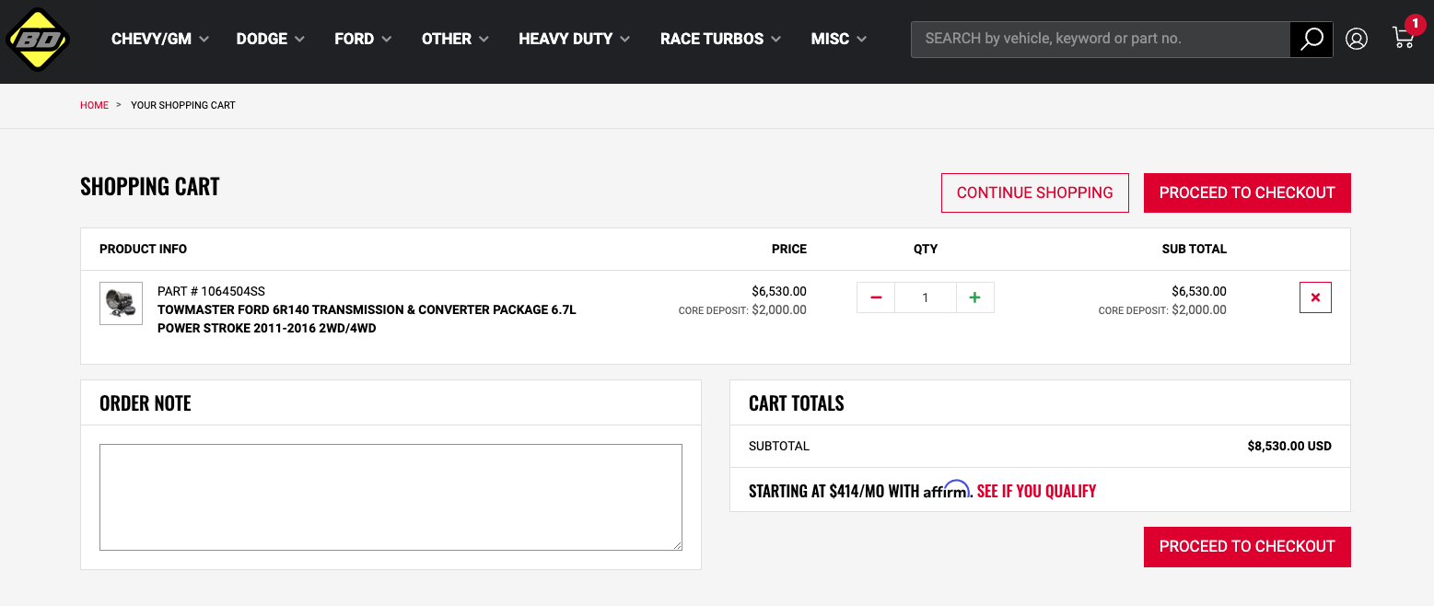Expand the RACE TURBOS menu chevron

(775, 39)
